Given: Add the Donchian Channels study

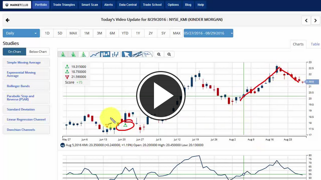Looking at the screenshot, I should (x=26, y=130).
